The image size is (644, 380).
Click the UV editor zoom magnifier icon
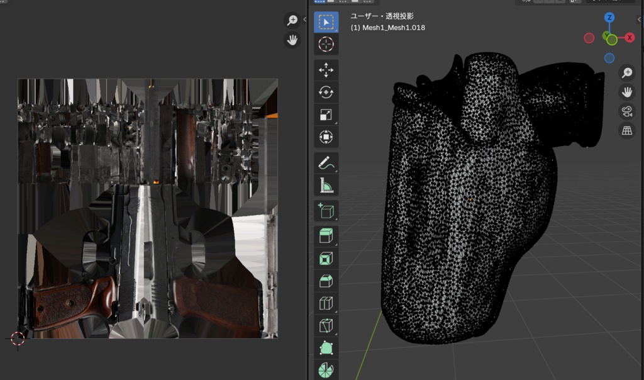pos(292,20)
